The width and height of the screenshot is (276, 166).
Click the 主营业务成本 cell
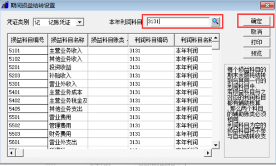click(x=68, y=92)
